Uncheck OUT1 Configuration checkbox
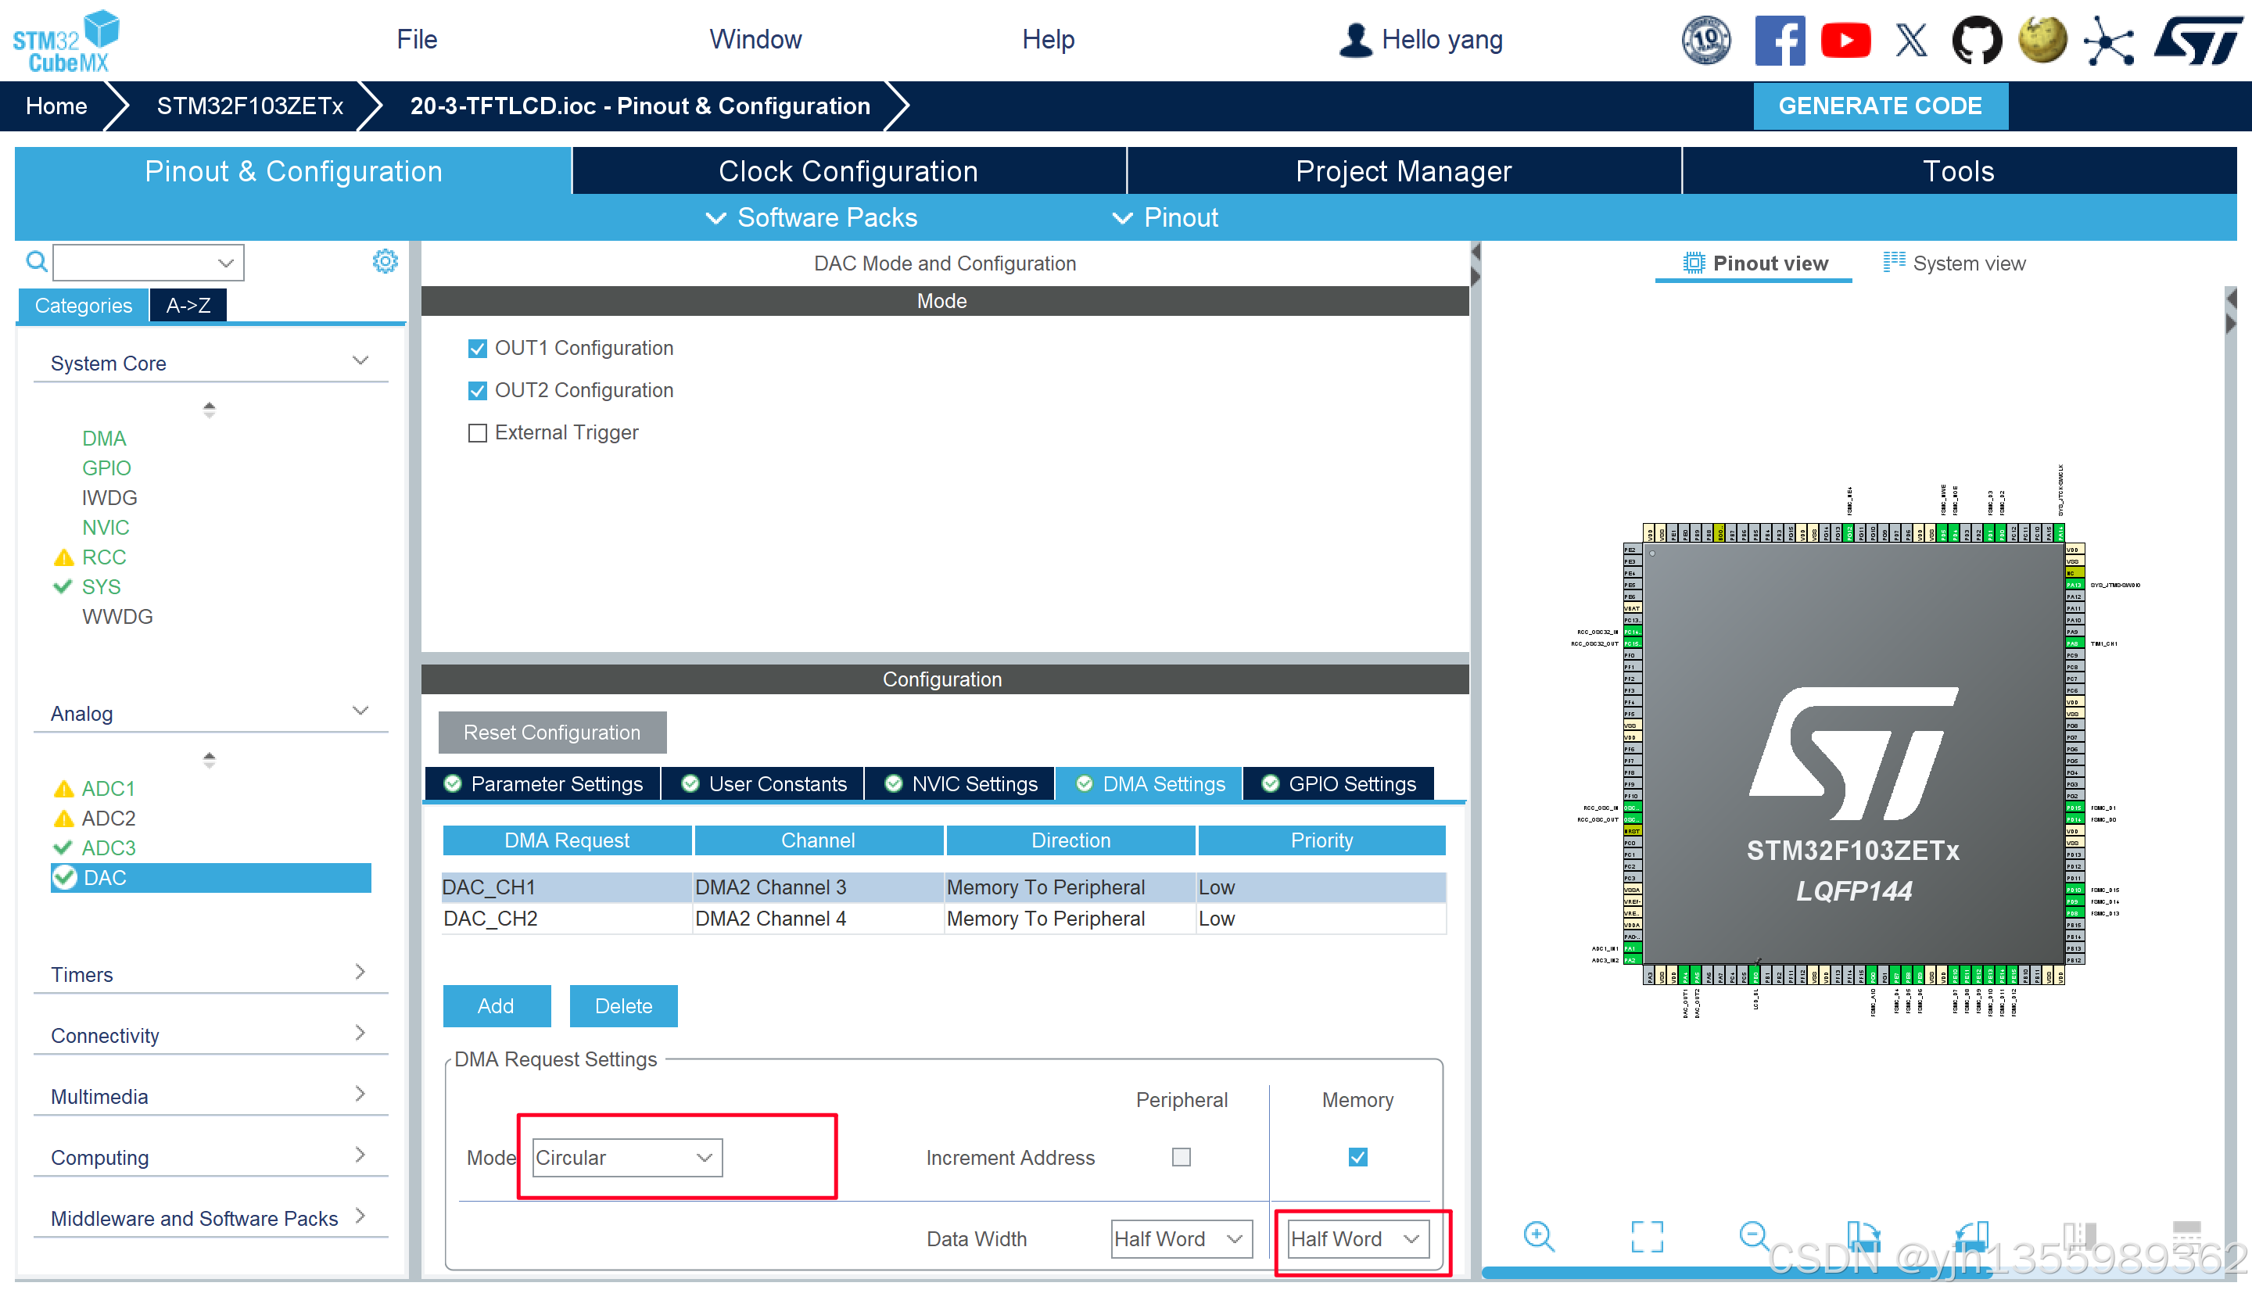The image size is (2252, 1297). (x=478, y=349)
